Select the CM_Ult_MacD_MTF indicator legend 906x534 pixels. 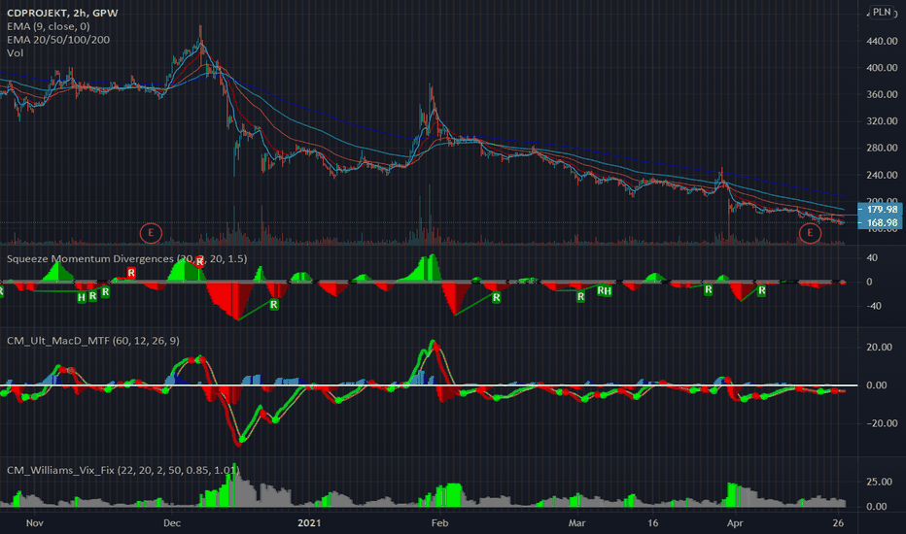pyautogui.click(x=93, y=341)
